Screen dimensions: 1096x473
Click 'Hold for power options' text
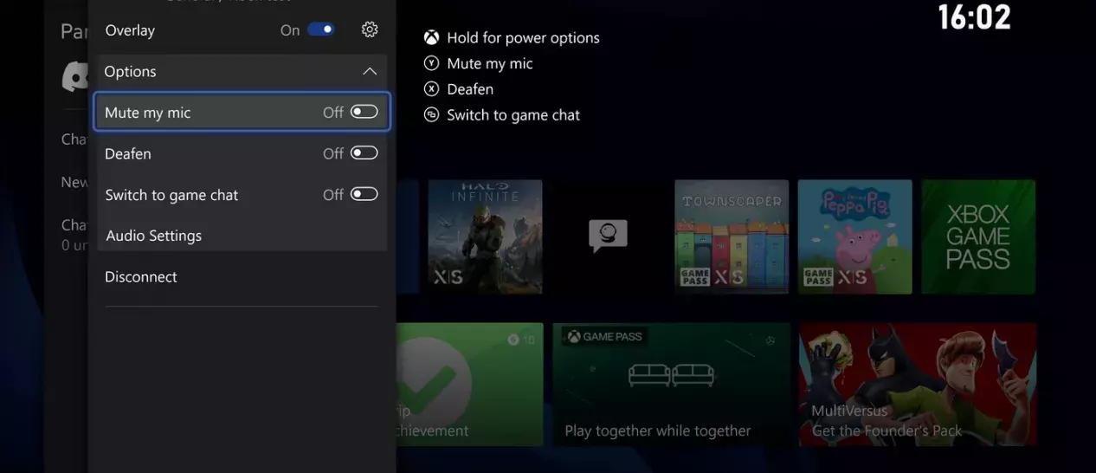click(x=523, y=38)
